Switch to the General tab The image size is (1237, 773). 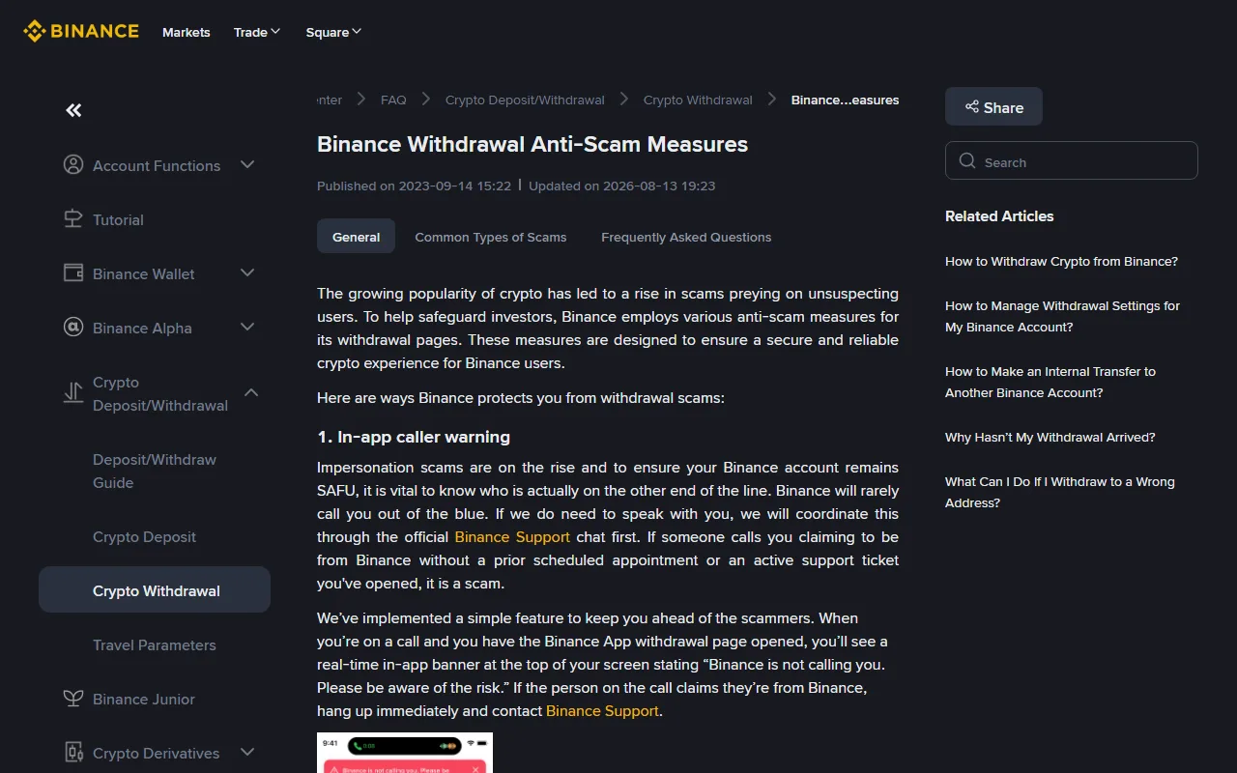tap(356, 237)
